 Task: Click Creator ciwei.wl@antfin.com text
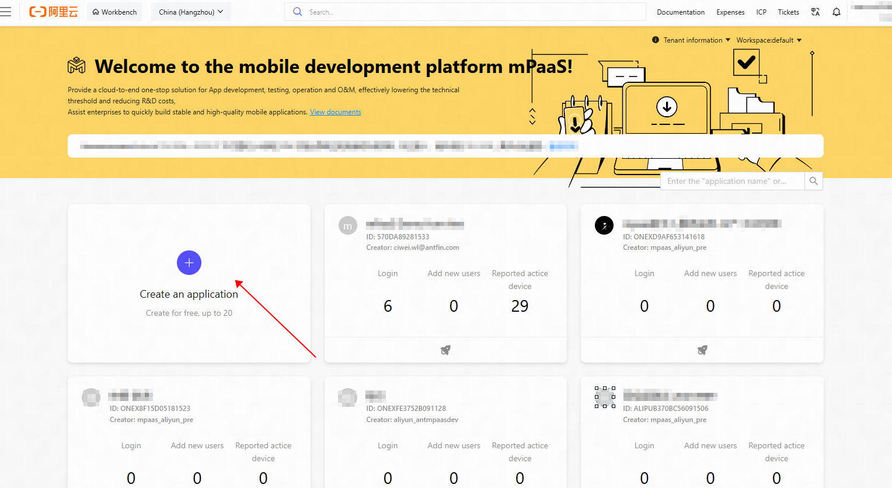[413, 248]
